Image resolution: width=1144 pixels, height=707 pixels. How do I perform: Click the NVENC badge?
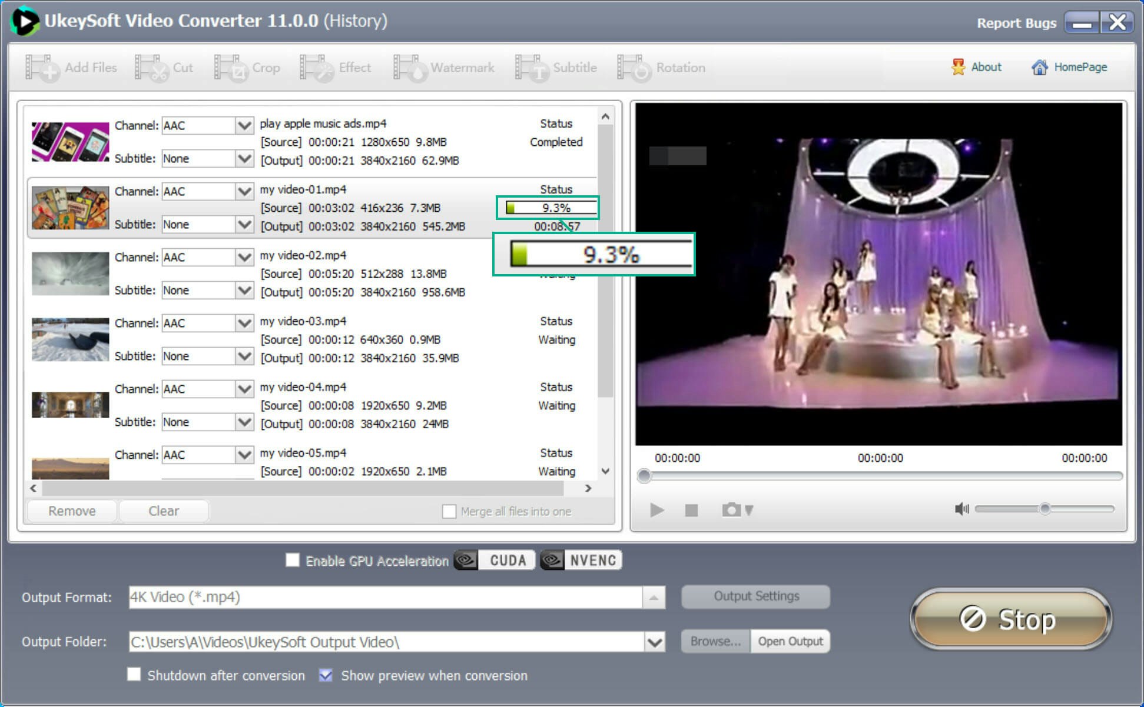tap(581, 560)
